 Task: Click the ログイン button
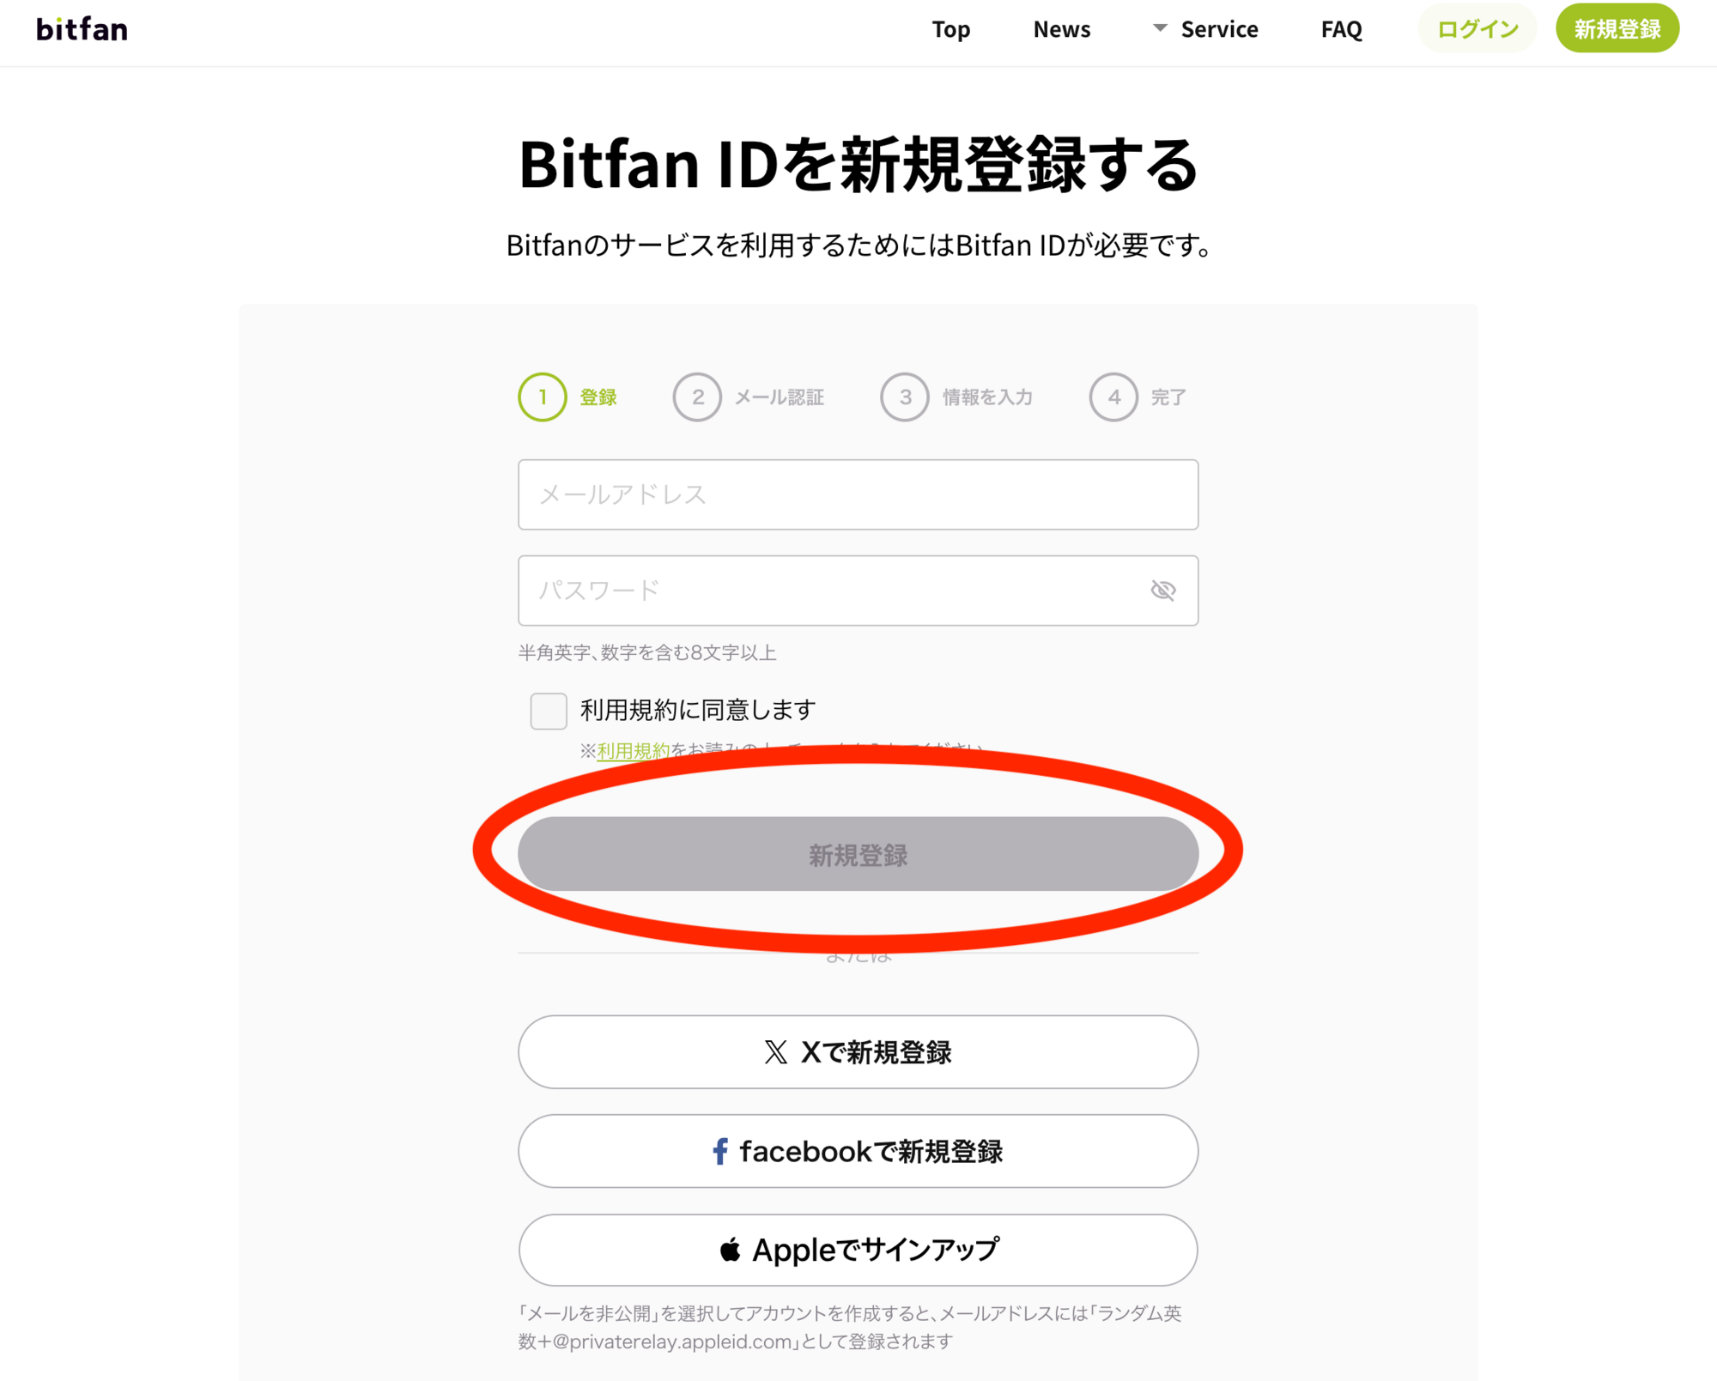pyautogui.click(x=1477, y=30)
